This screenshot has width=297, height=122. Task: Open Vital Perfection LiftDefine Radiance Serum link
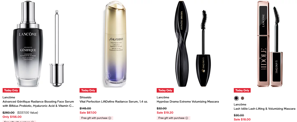point(114,102)
